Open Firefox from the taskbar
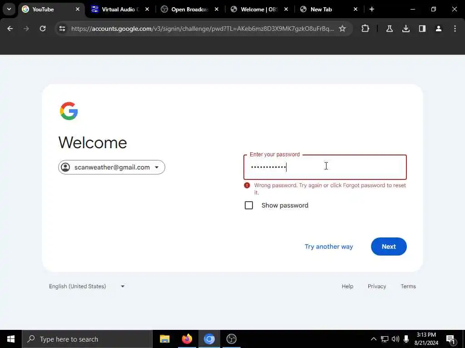 tap(187, 339)
